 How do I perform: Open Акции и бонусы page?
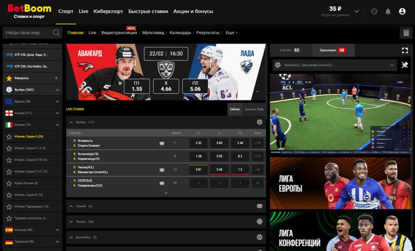[193, 11]
